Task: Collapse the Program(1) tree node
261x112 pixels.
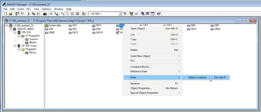Action: pos(19,49)
